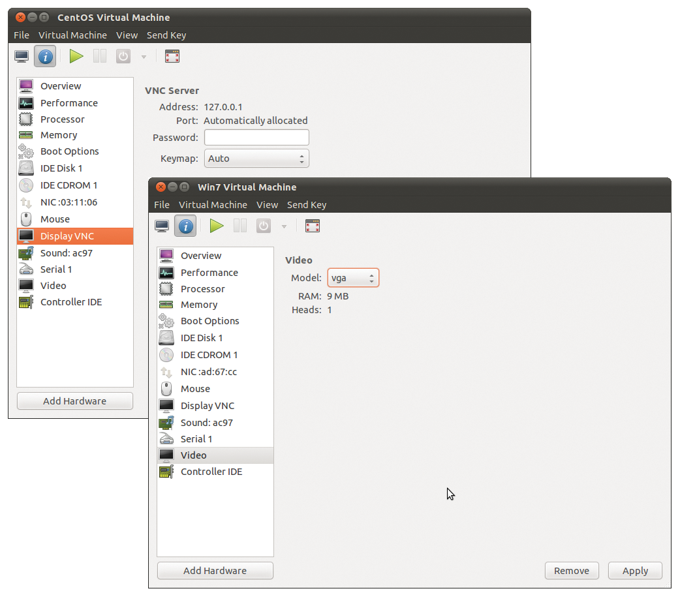
Task: Select Sound: ac97 in Win7 hardware list
Action: (x=215, y=422)
